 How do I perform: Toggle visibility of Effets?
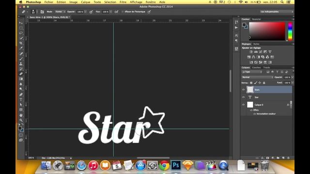click(x=251, y=110)
